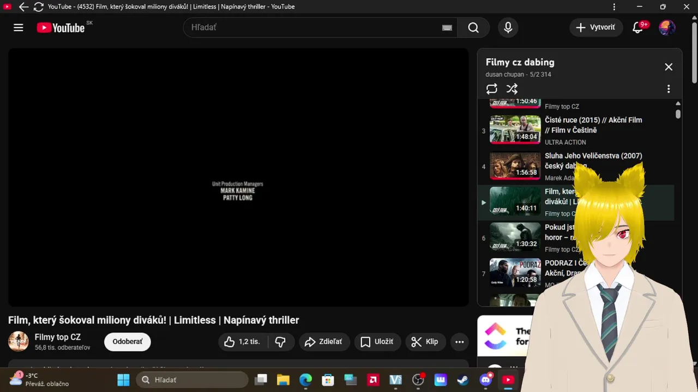Viewport: 698px width, 392px height.
Task: Save the video with Uložiť
Action: [377, 341]
